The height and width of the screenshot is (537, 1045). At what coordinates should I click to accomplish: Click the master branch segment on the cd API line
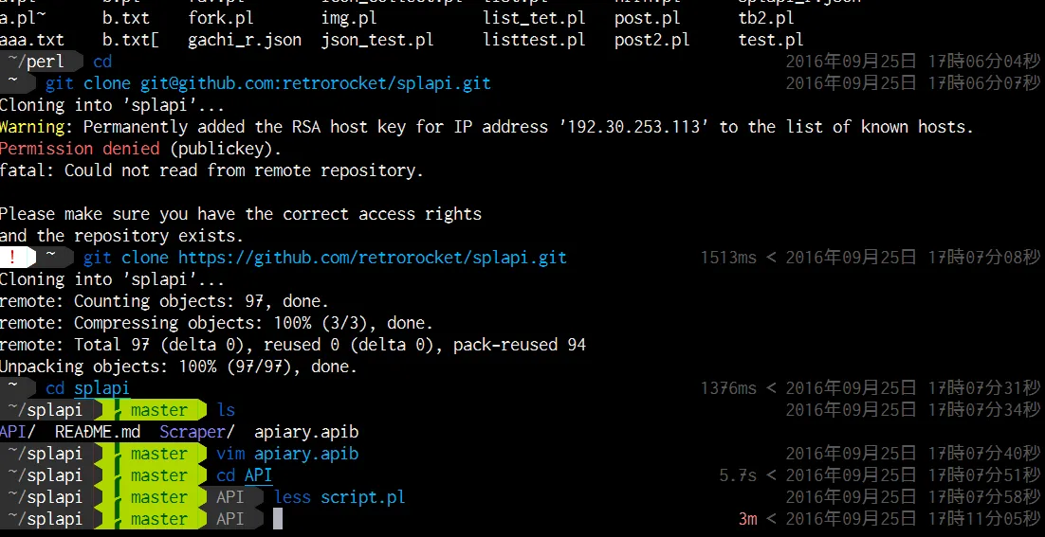[158, 475]
